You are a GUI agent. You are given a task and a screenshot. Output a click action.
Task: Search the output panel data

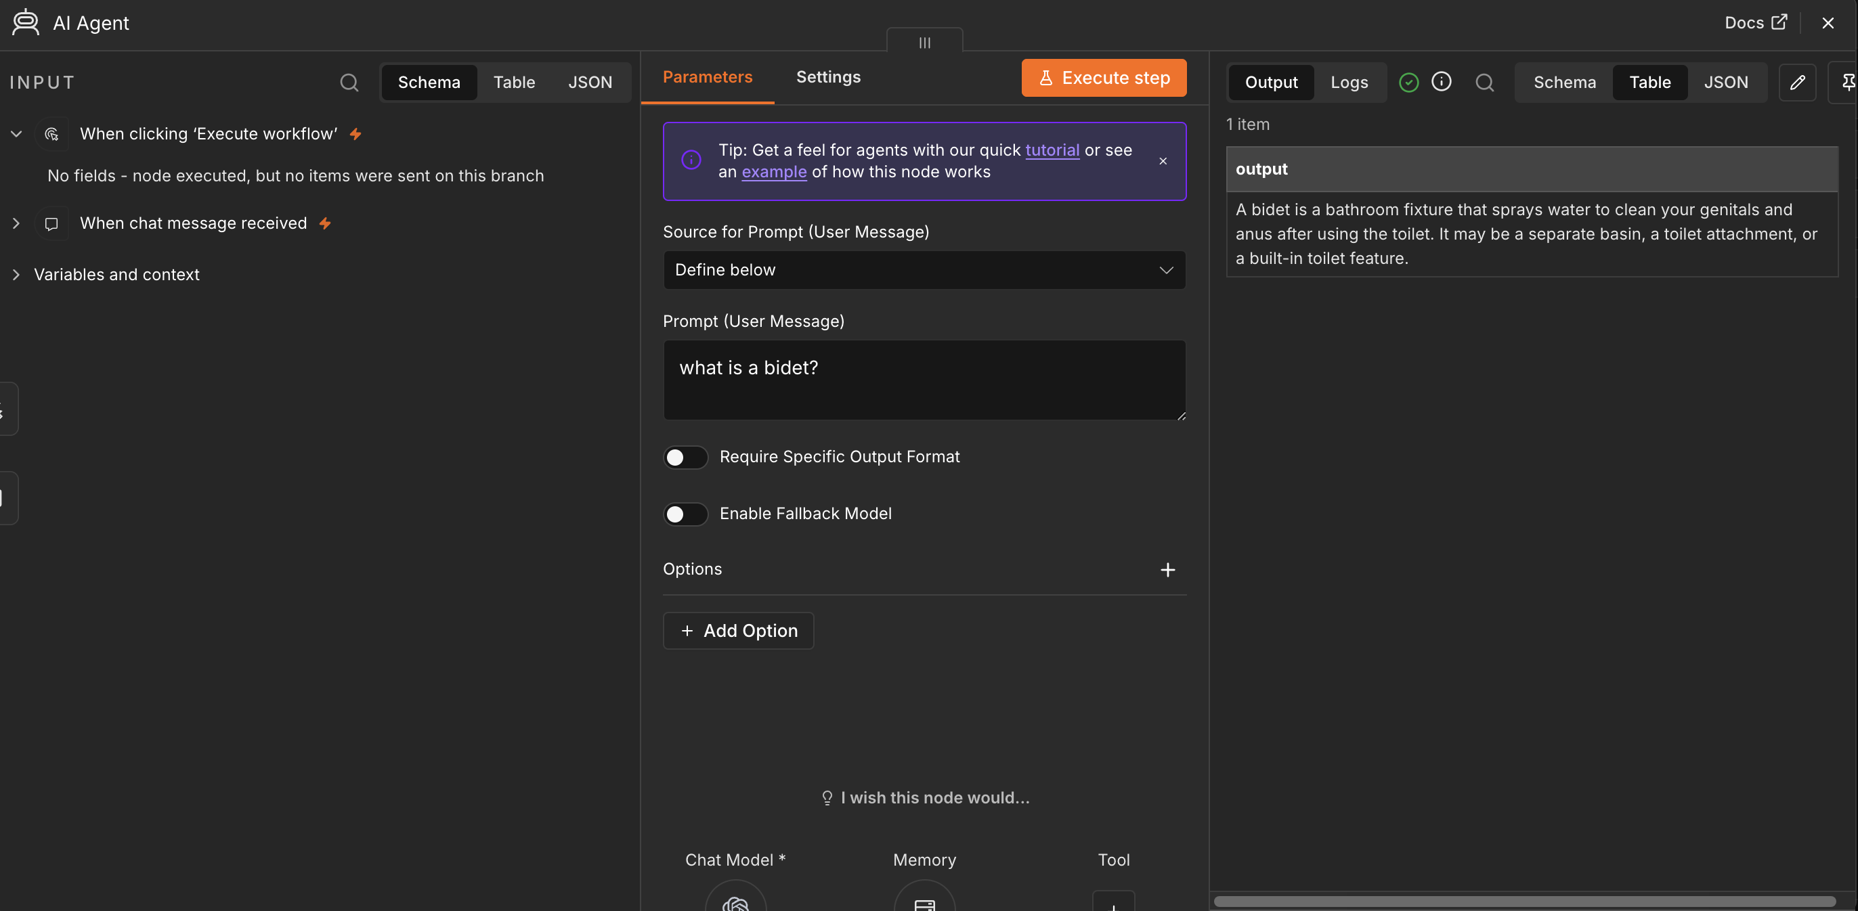pos(1484,82)
